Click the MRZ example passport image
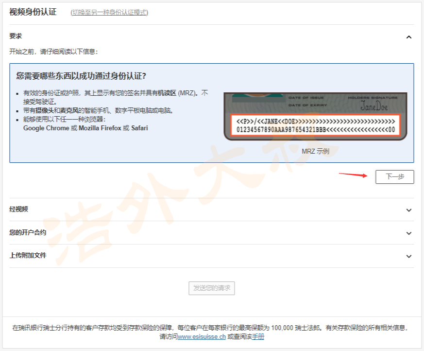Viewport: 424px width, 351px height. (x=315, y=116)
